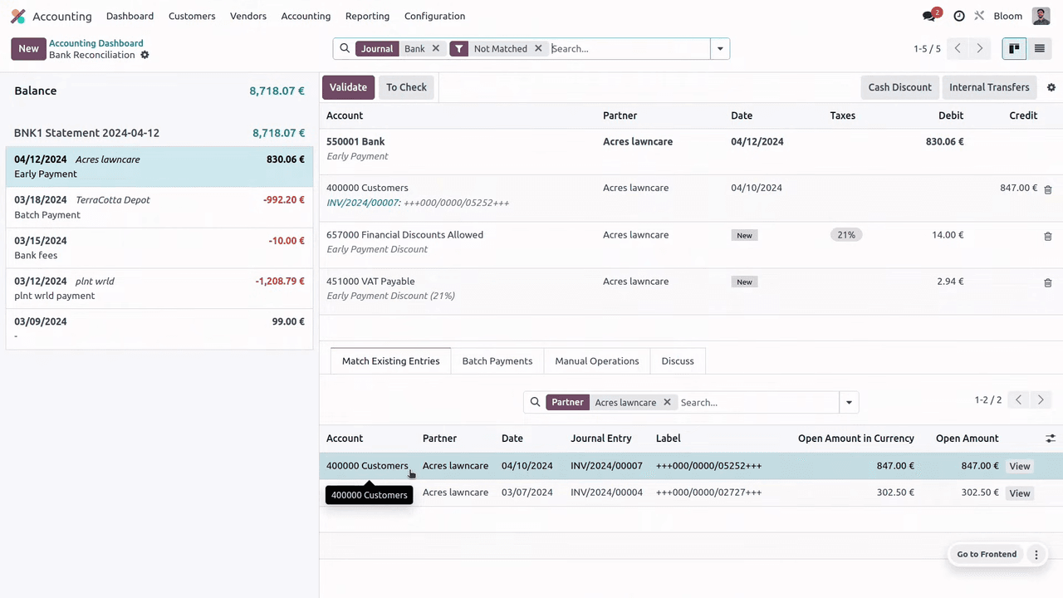Delete the VAT Payable line
Image resolution: width=1063 pixels, height=598 pixels.
(1047, 282)
